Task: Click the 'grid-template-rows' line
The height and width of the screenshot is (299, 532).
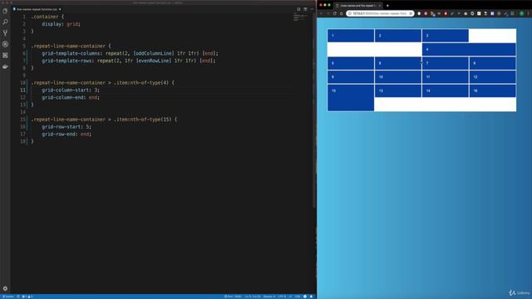Action: 129,61
